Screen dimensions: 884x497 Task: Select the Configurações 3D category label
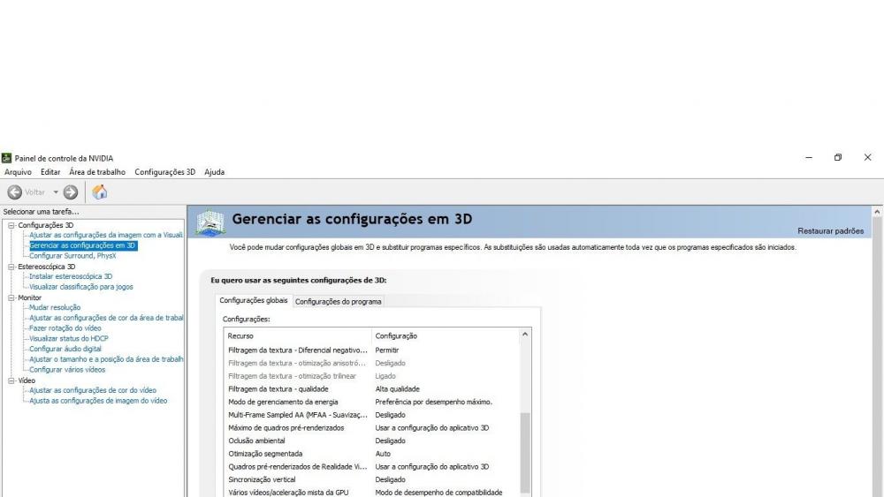(46, 225)
